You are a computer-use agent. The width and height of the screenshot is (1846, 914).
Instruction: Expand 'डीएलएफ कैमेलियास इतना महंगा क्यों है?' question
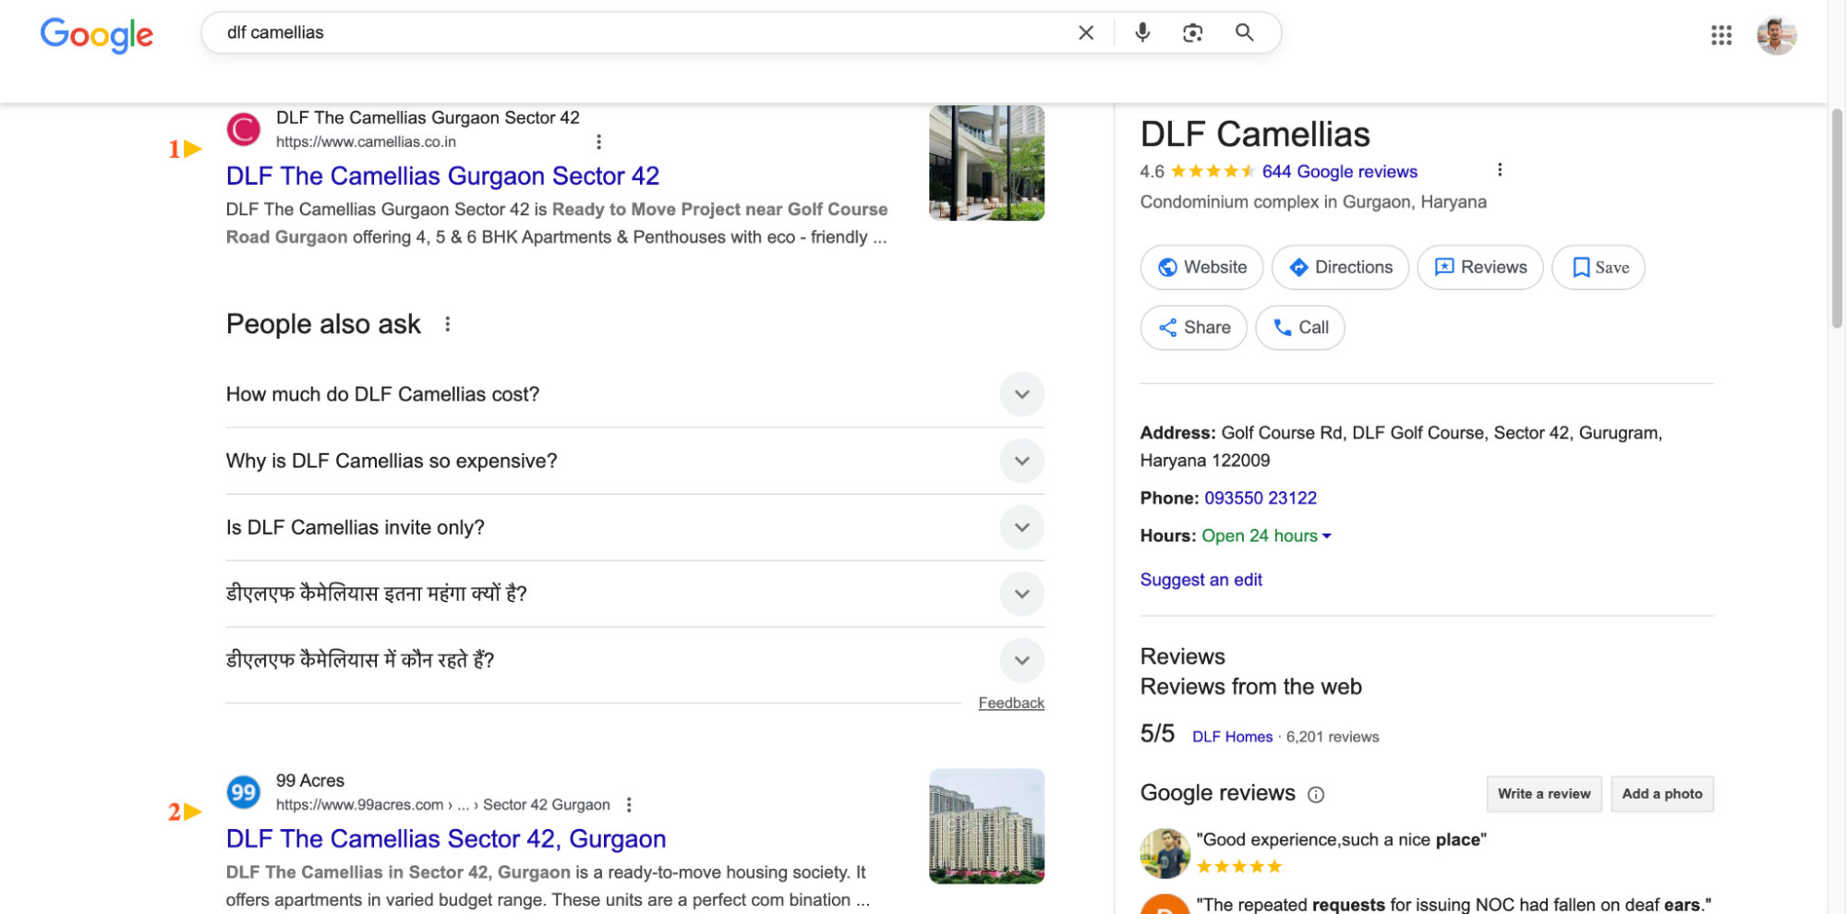634,594
